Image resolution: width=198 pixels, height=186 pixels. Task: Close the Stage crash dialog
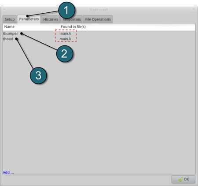pyautogui.click(x=194, y=10)
